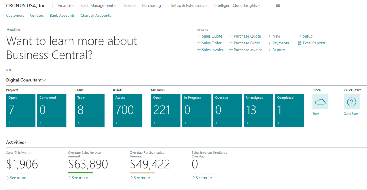367x190 pixels.
Task: Select the first headline pagination dot
Action: click(x=7, y=70)
